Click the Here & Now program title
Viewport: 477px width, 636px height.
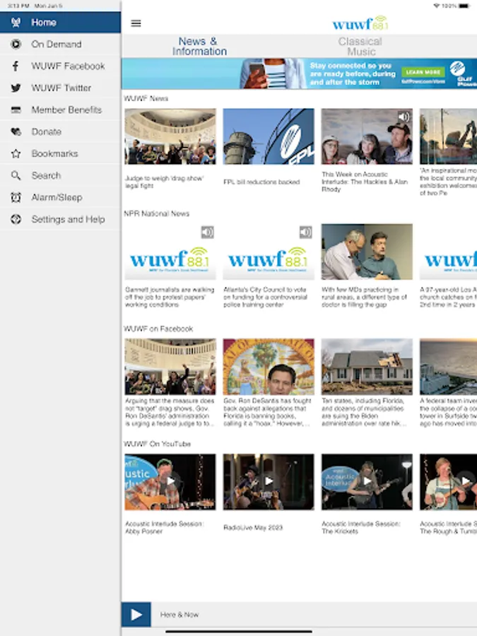click(x=179, y=615)
